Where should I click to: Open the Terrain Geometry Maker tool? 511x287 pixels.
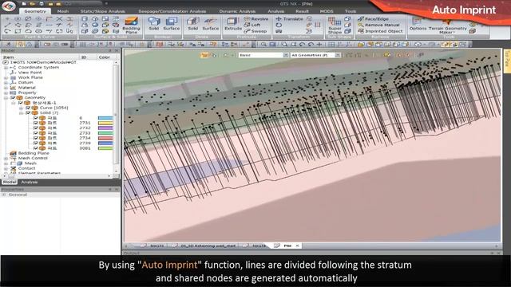447,26
